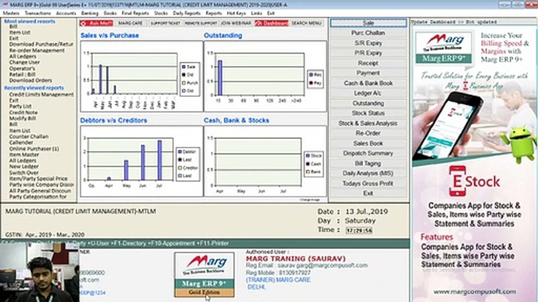
Task: Click the Ask Me! button
Action: point(96,23)
